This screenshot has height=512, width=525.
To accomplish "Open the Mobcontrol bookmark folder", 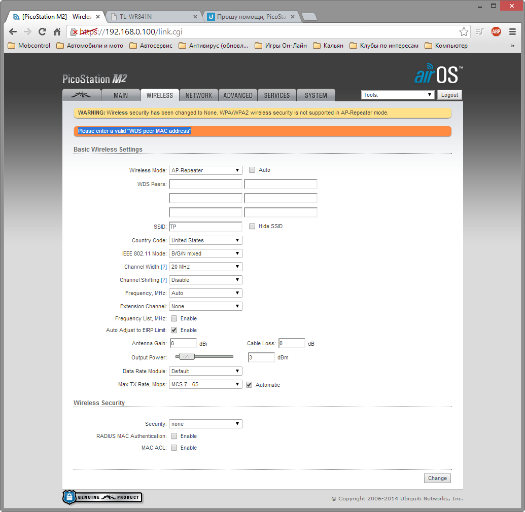I will point(29,46).
